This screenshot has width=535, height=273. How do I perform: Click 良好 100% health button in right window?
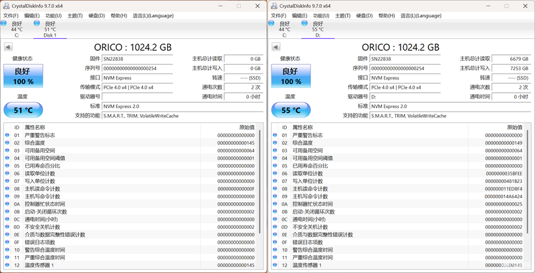tap(291, 76)
